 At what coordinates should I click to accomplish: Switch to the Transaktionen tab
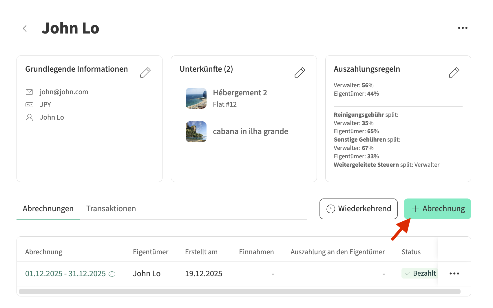pyautogui.click(x=111, y=209)
